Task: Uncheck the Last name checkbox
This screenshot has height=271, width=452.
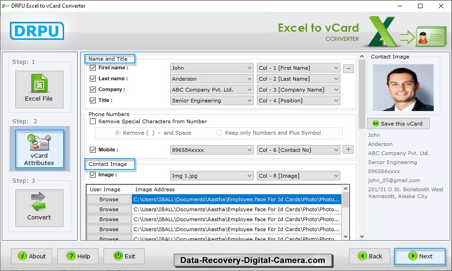Action: 93,78
